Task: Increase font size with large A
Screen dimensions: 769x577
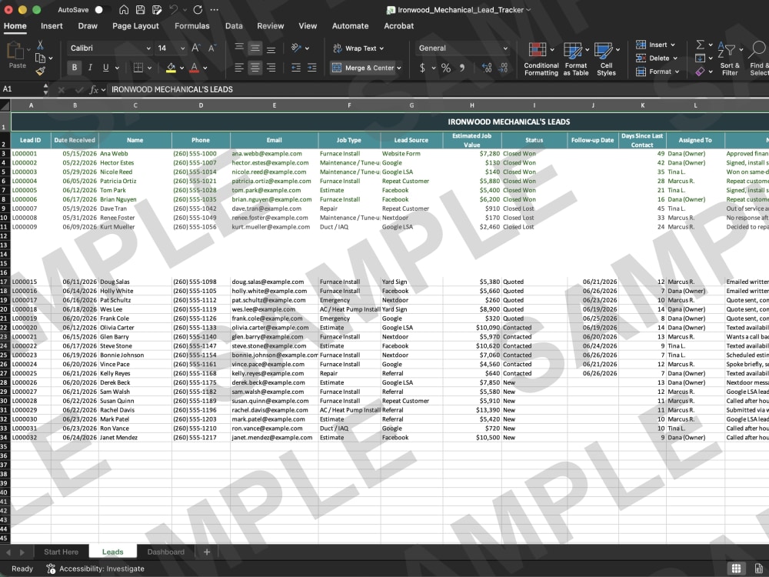Action: pos(195,48)
